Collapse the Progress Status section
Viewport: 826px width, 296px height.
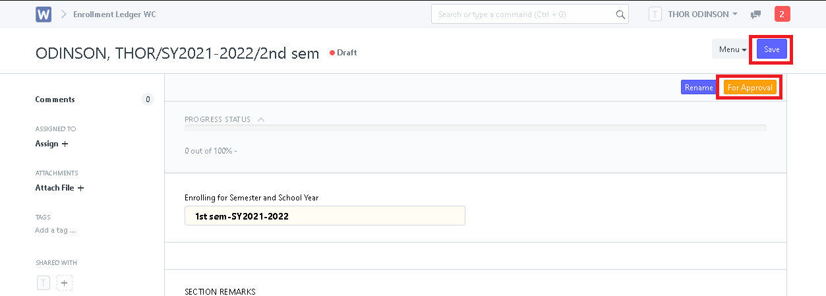pyautogui.click(x=261, y=120)
